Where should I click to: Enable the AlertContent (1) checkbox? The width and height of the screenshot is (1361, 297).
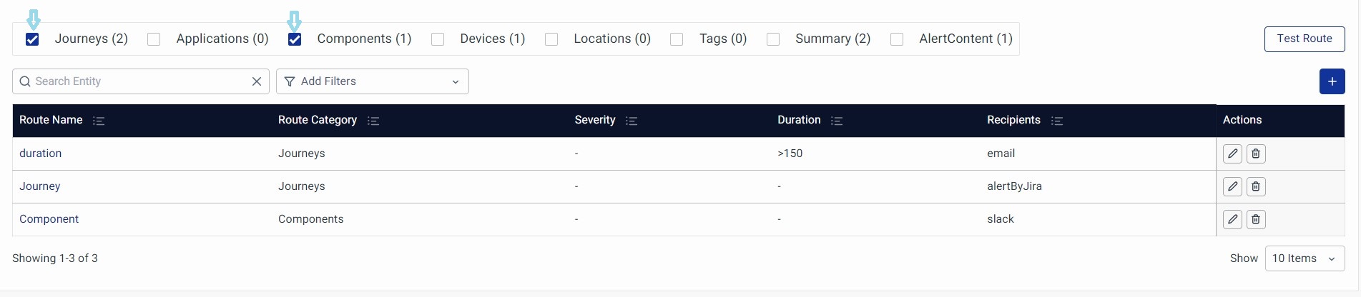click(897, 39)
